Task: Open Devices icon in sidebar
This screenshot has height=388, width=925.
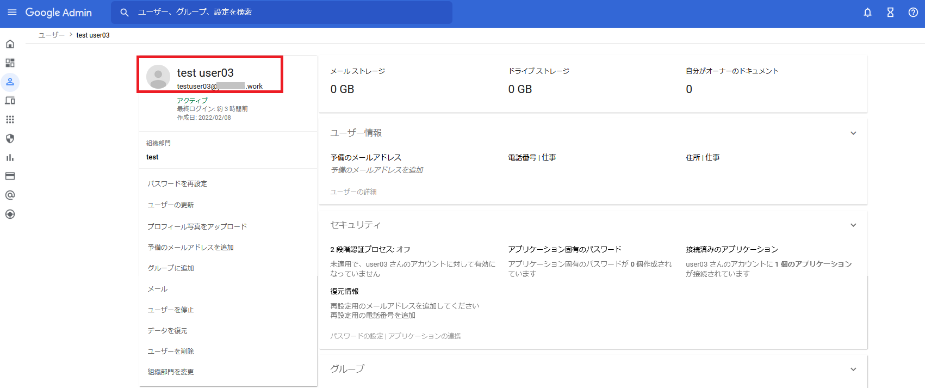Action: click(x=10, y=101)
